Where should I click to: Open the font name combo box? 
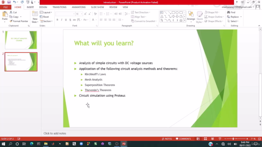65,14
